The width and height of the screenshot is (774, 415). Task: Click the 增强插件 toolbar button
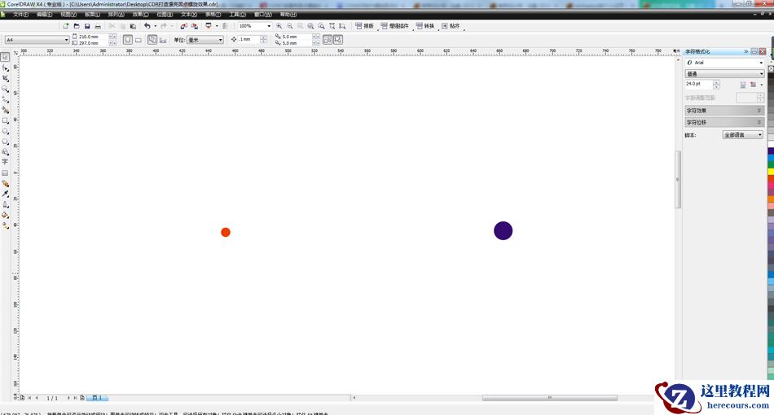[x=395, y=26]
